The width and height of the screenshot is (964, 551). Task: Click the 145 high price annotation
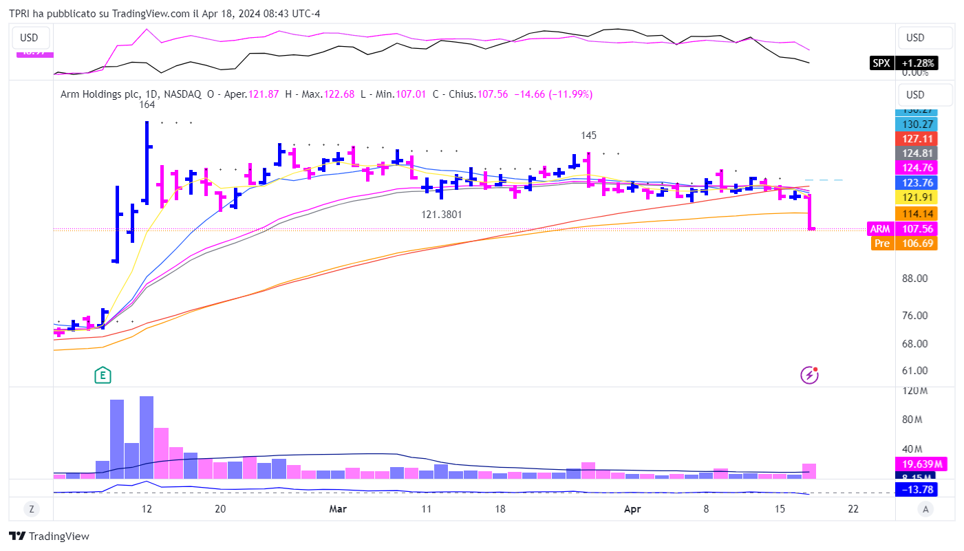tap(588, 136)
